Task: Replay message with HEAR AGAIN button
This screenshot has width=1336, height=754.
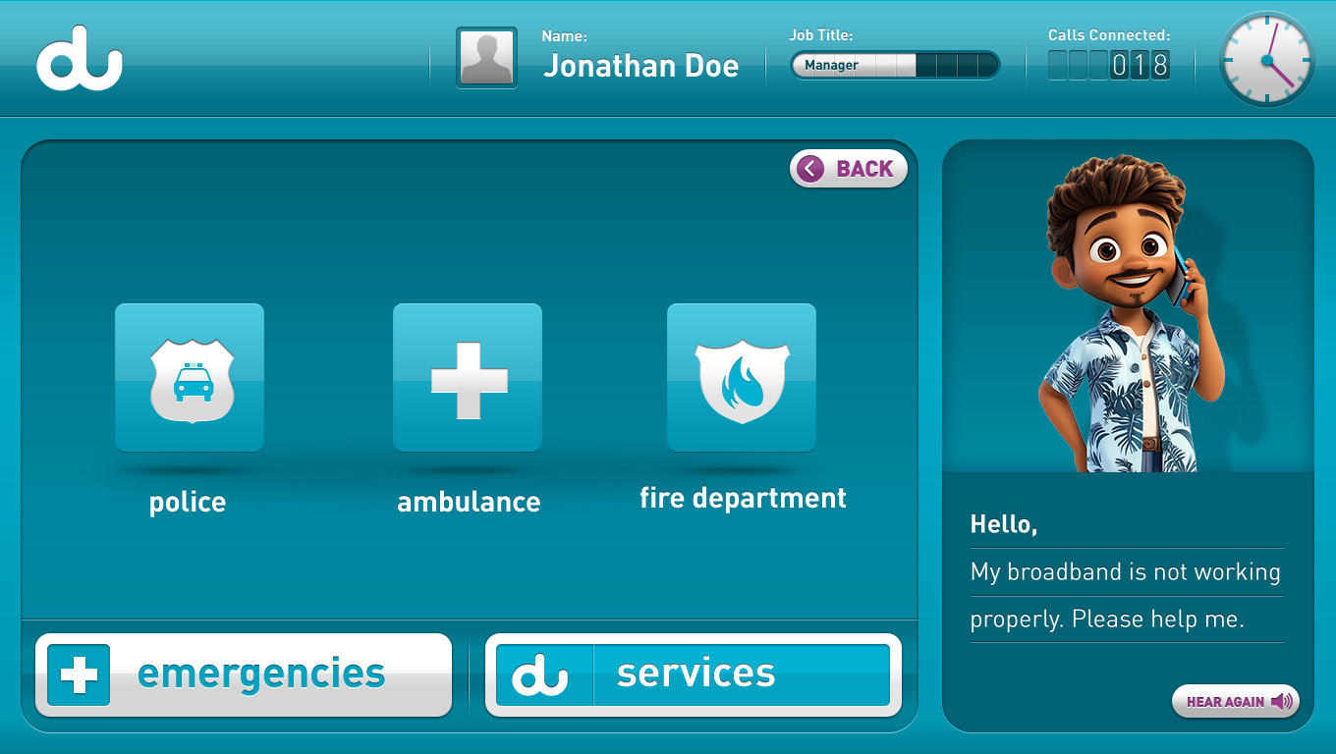Action: tap(1236, 702)
